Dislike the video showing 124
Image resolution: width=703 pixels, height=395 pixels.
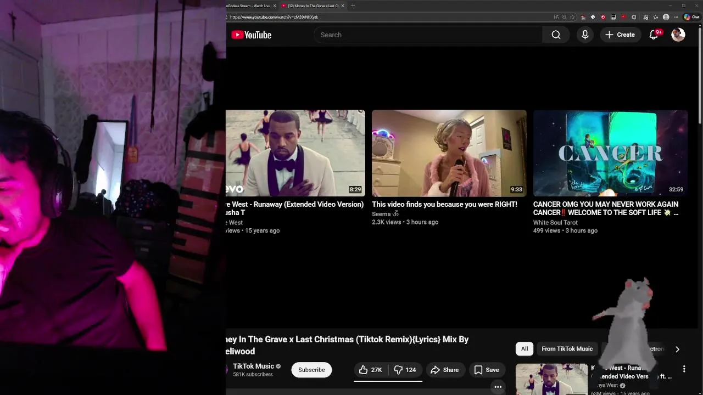click(405, 370)
